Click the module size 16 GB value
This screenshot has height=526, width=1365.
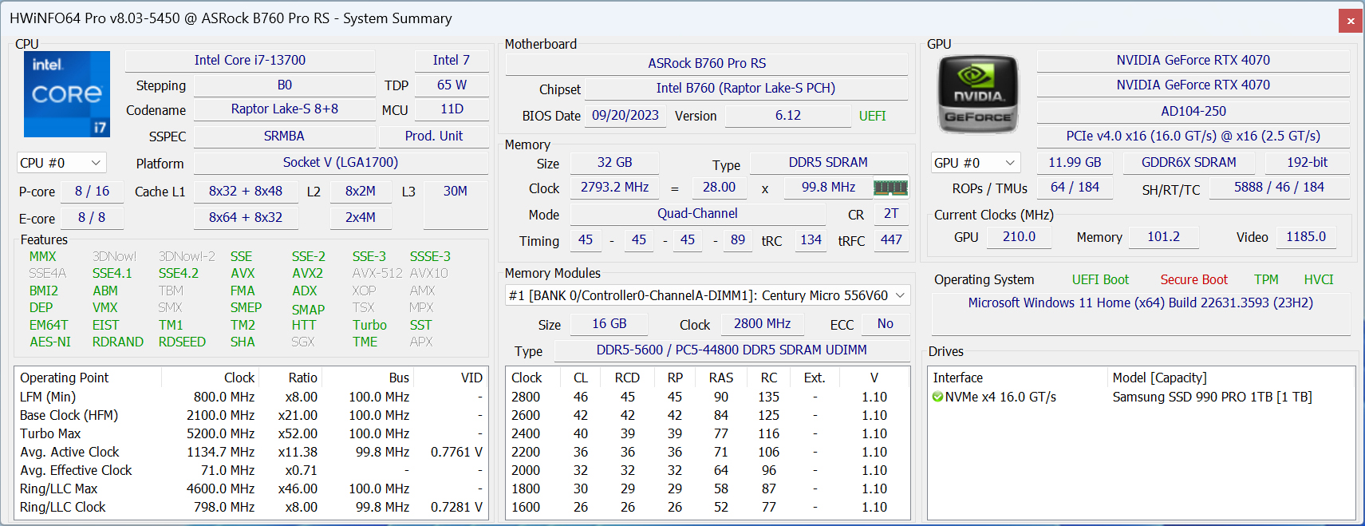point(609,324)
